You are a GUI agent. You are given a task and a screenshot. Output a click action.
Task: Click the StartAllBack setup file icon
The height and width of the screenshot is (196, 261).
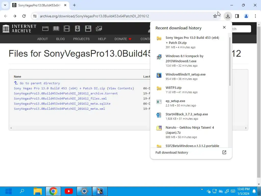(159, 115)
